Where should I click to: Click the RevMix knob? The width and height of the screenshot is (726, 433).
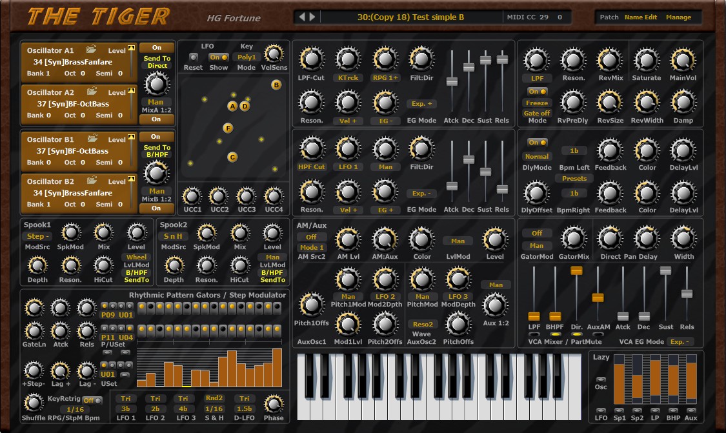[610, 60]
